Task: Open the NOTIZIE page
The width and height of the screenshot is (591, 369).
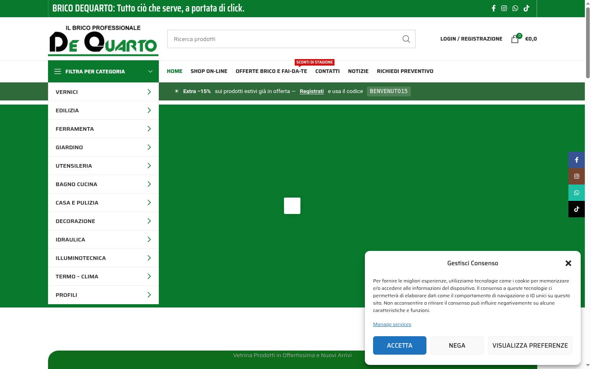Action: pos(358,71)
